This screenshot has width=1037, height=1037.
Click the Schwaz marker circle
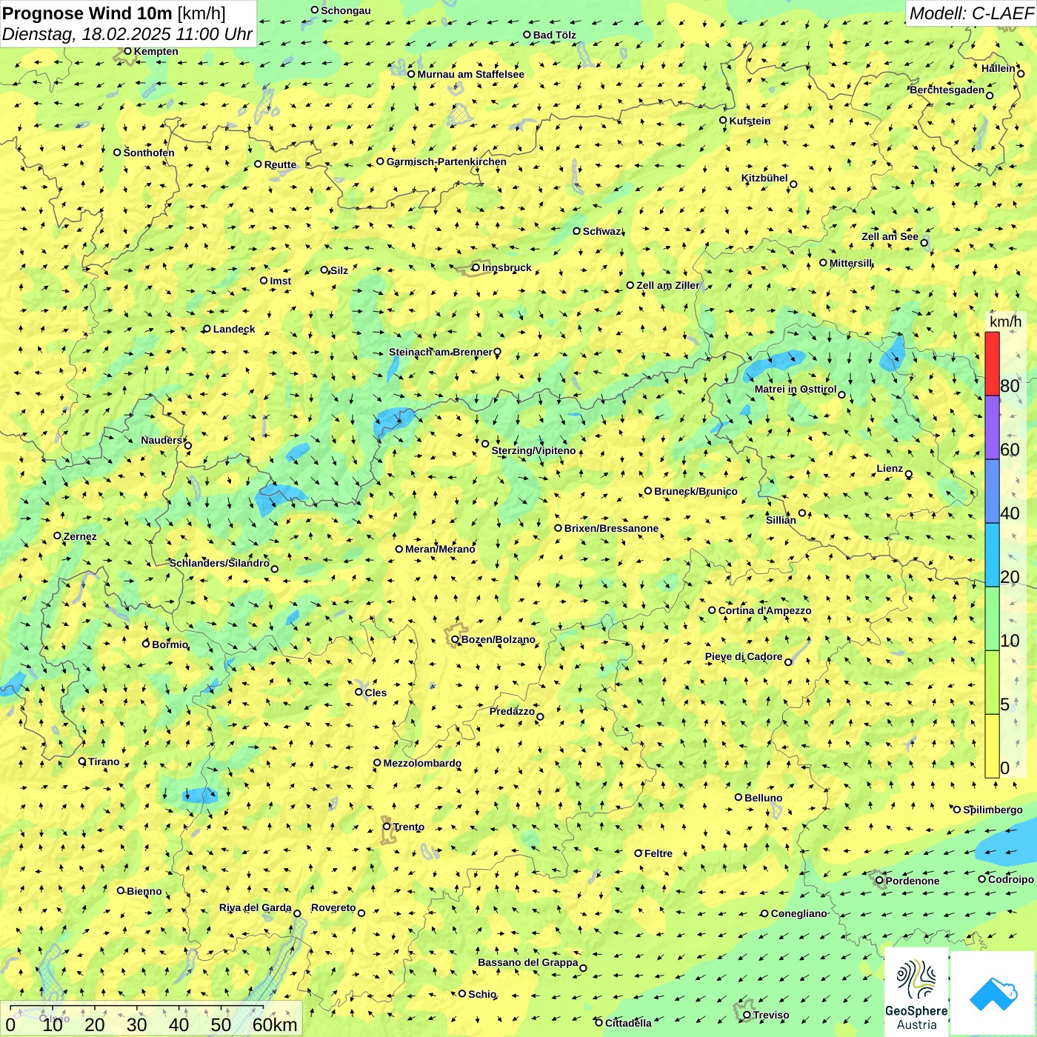coord(576,231)
